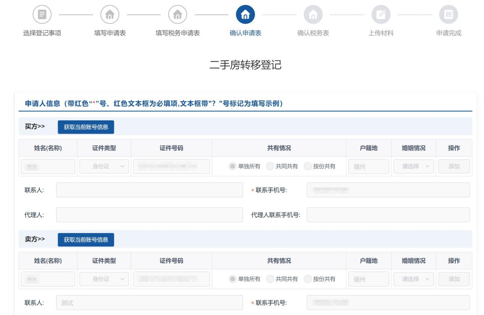Click the 确认税务表 step icon
This screenshot has width=484, height=315.
pyautogui.click(x=313, y=16)
